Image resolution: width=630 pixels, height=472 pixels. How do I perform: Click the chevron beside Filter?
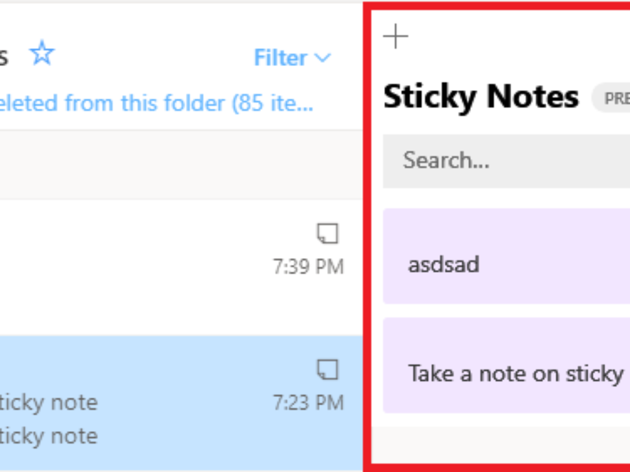[322, 58]
